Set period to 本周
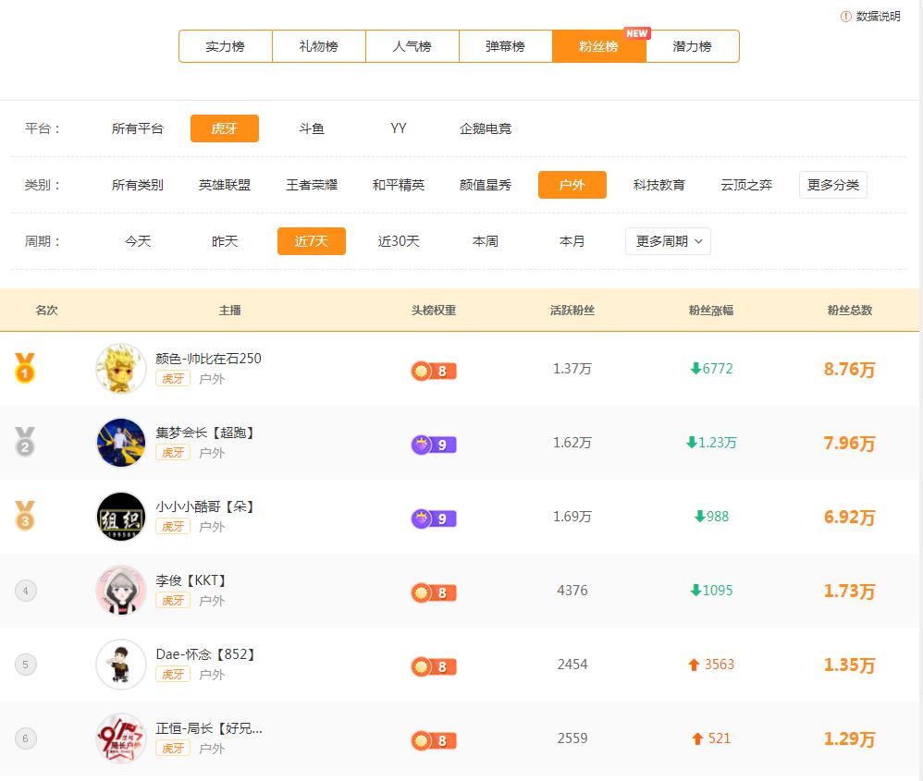This screenshot has width=923, height=781. click(x=485, y=241)
